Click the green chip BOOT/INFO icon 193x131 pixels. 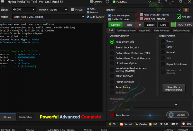[x=174, y=25]
